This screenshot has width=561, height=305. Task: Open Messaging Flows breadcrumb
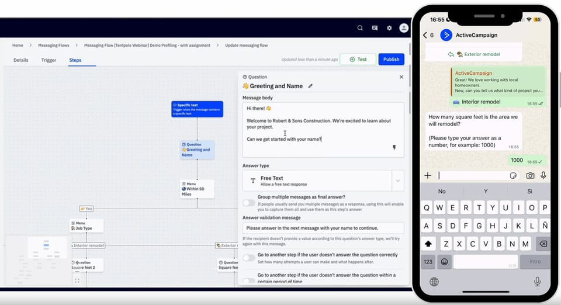pyautogui.click(x=54, y=46)
